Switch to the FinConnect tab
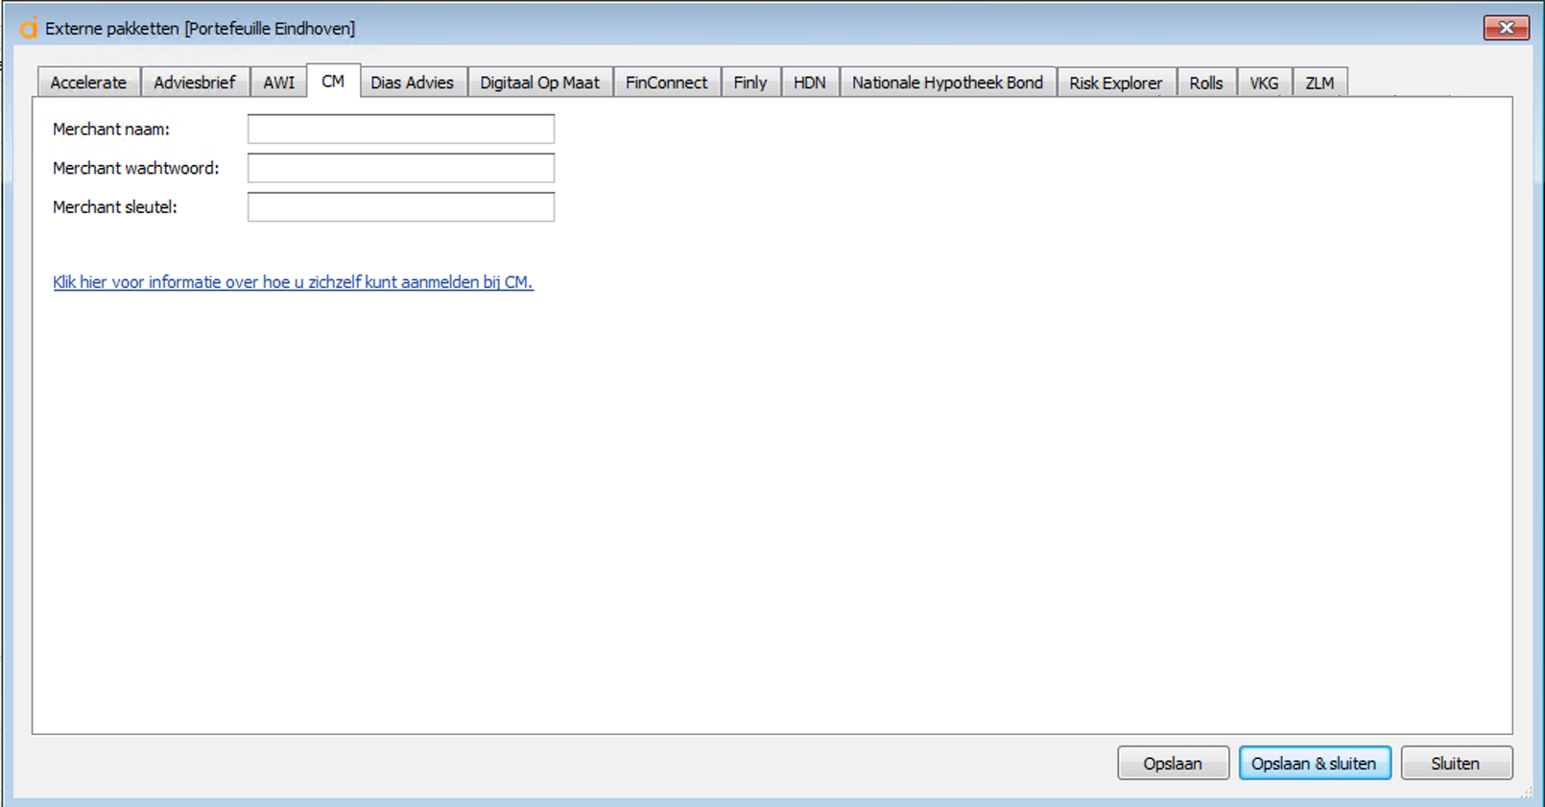 [x=667, y=83]
